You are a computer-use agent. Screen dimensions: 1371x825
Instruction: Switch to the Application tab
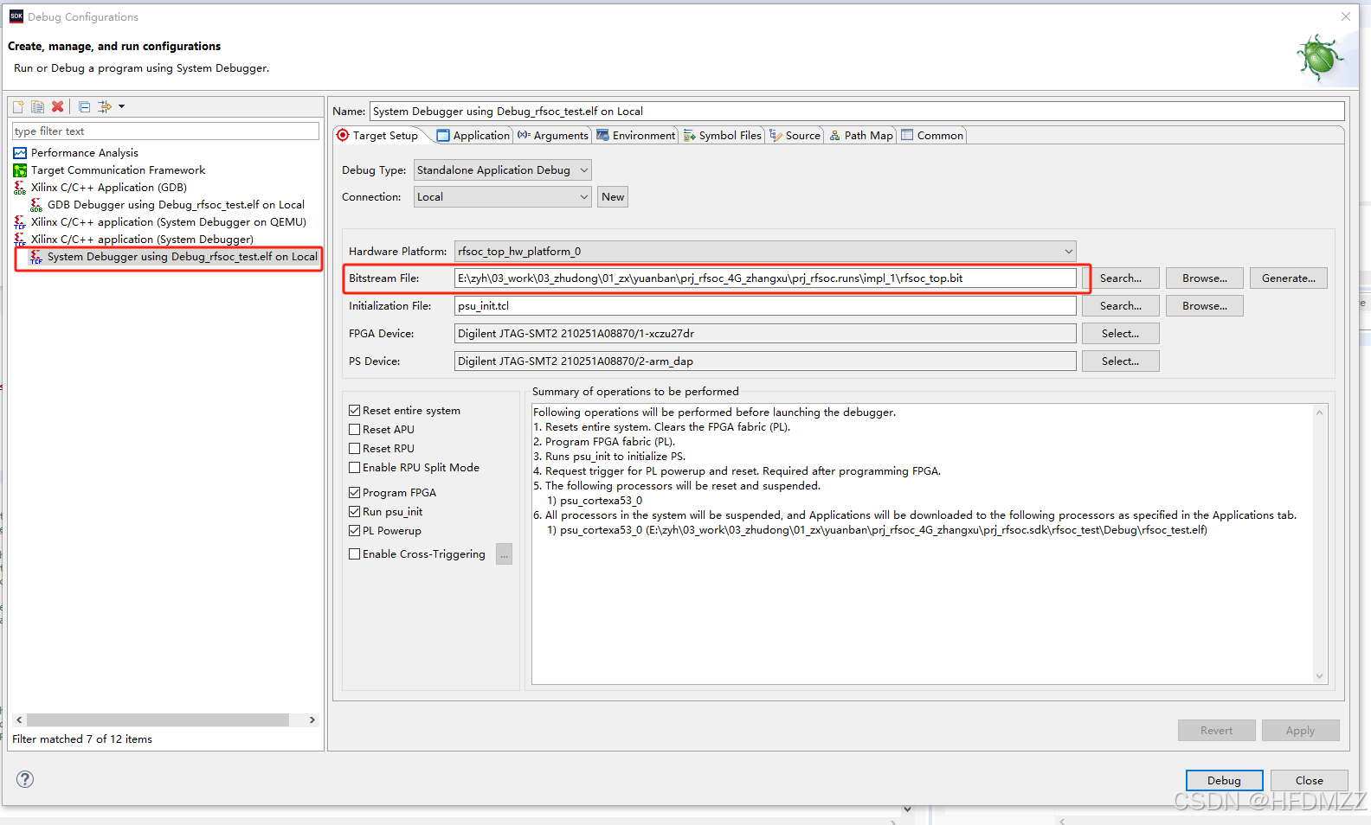coord(473,136)
